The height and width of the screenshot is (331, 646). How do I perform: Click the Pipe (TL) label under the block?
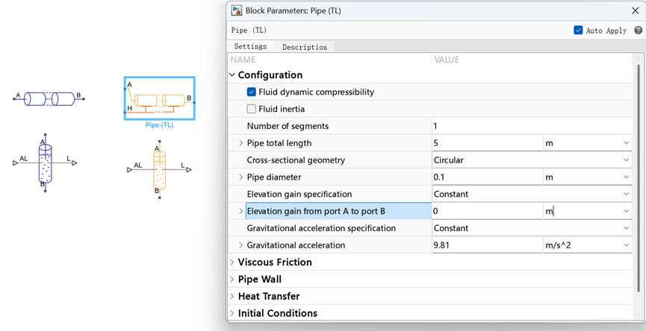pyautogui.click(x=159, y=125)
